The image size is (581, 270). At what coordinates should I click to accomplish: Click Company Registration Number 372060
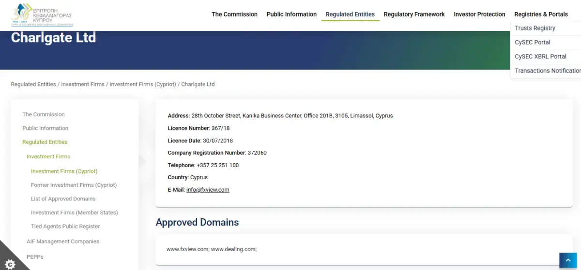click(217, 153)
